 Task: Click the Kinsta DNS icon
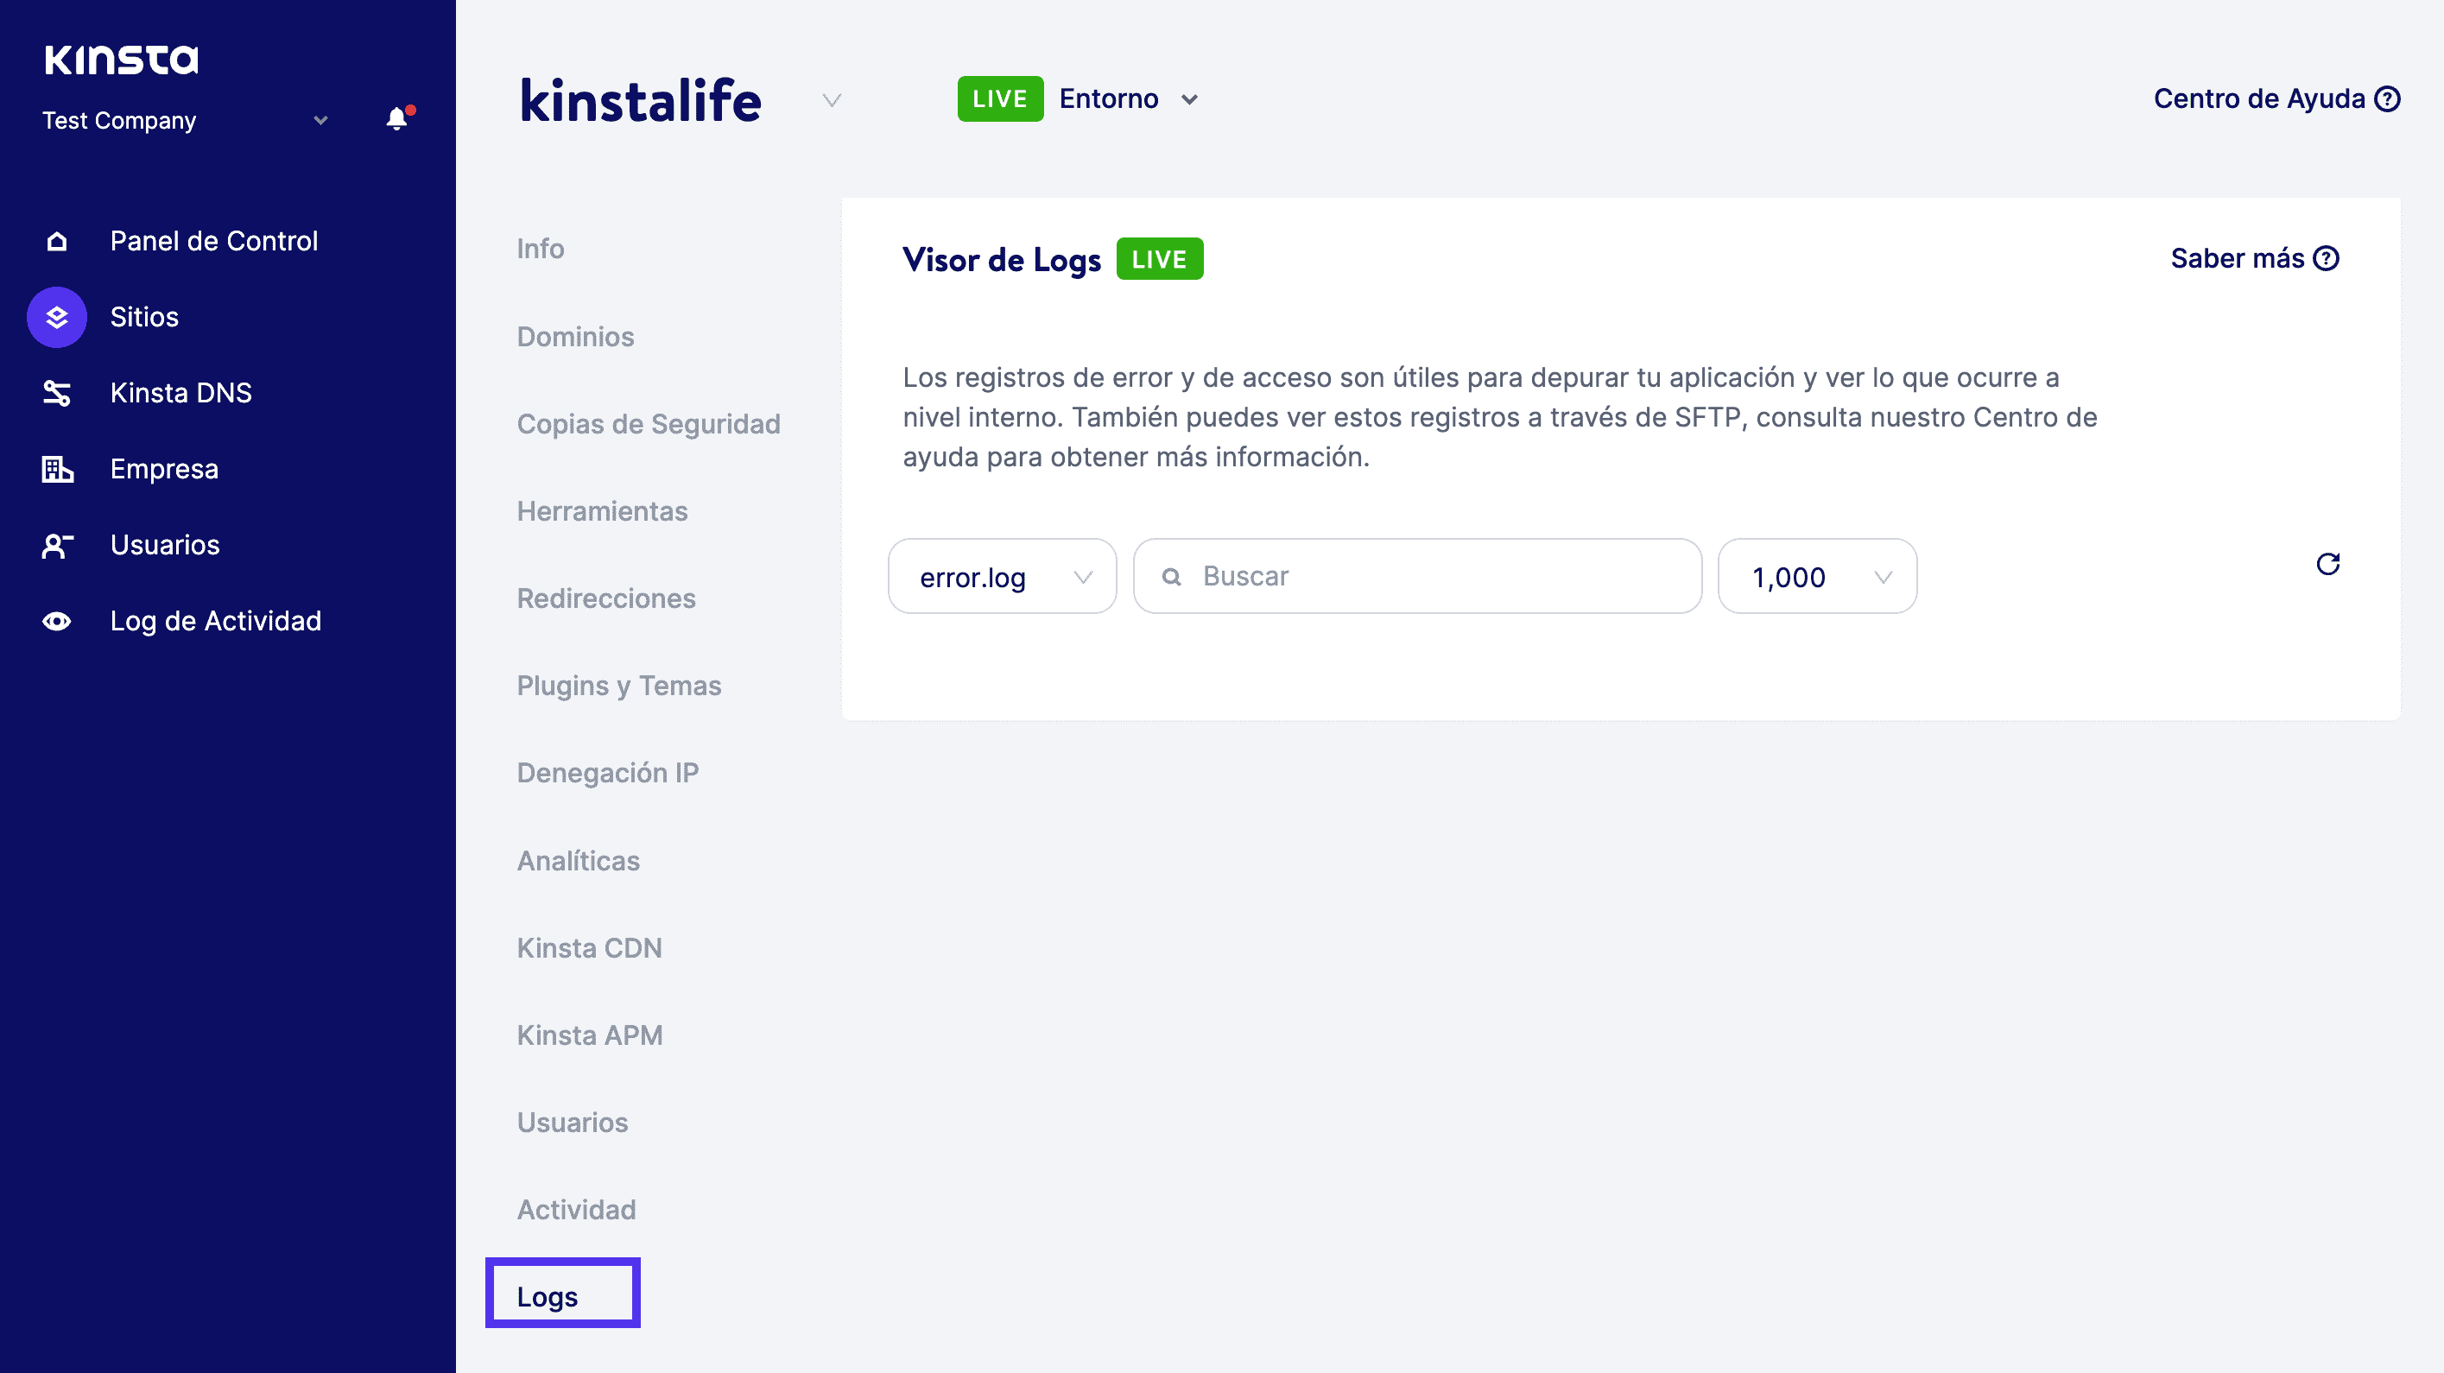click(x=57, y=393)
